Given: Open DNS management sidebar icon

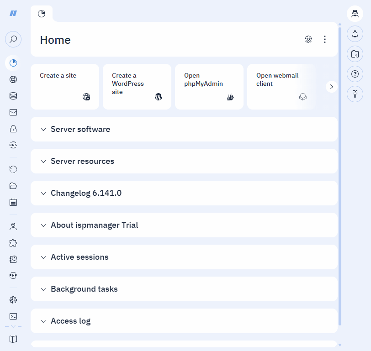Looking at the screenshot, I should click(13, 145).
